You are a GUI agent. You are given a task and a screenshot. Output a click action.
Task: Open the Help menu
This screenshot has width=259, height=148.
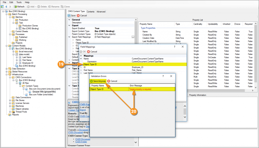coord(27,2)
